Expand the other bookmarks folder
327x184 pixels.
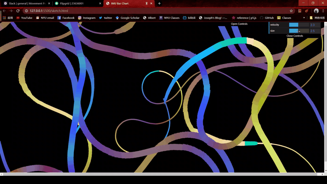click(x=317, y=18)
